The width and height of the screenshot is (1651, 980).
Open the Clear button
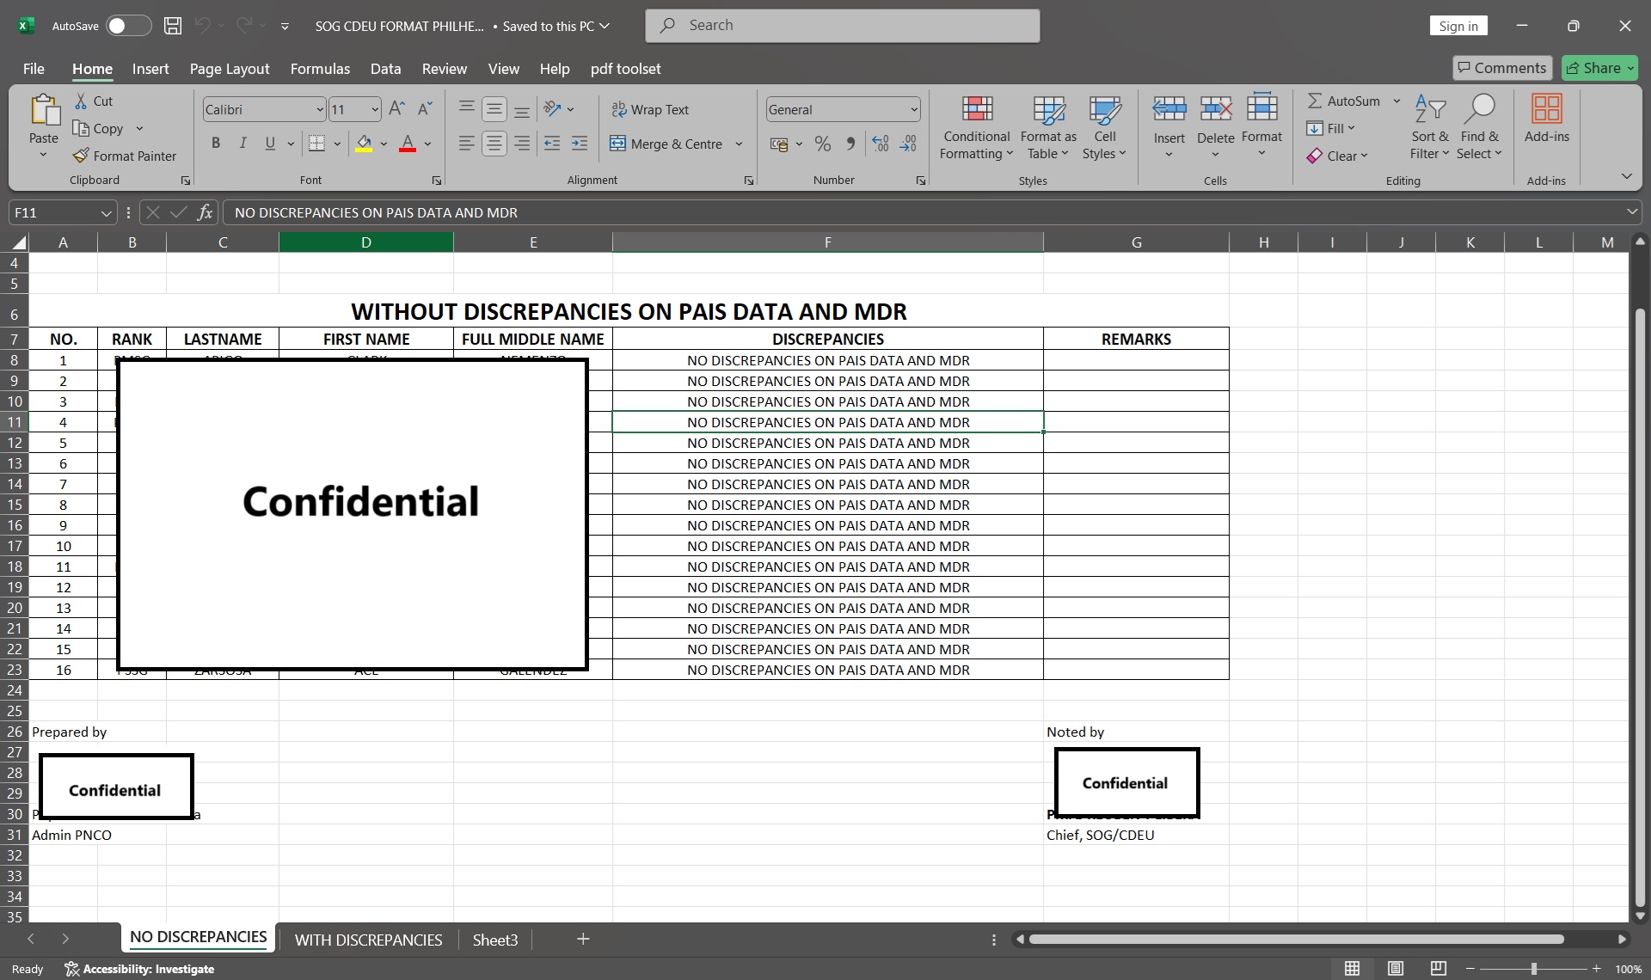(1337, 156)
